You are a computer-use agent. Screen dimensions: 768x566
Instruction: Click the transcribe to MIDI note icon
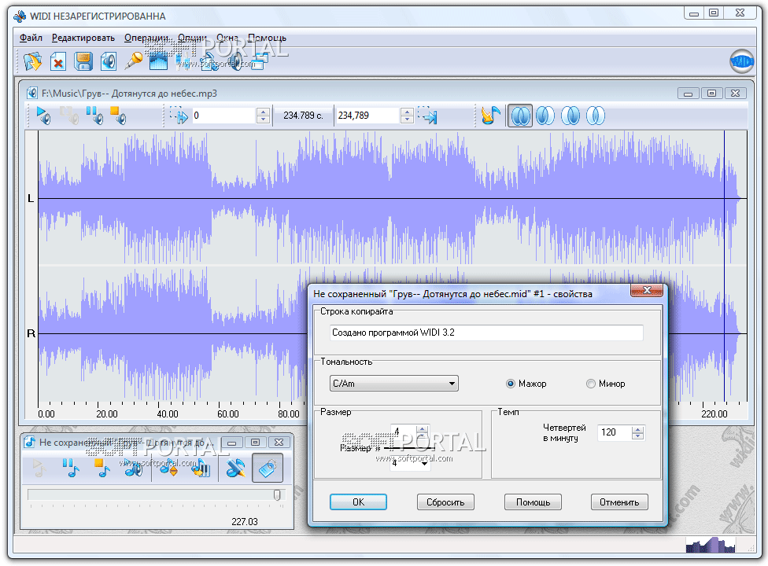(x=490, y=116)
